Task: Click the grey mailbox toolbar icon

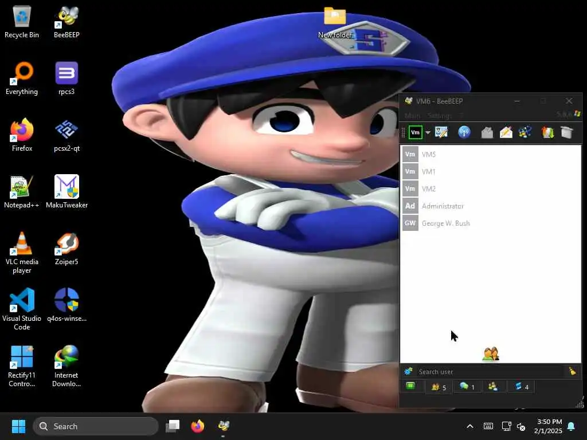Action: click(487, 132)
